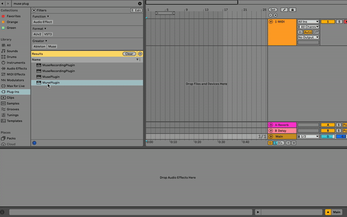
Task: Unfold the 1 MIDI track
Action: pos(271,22)
